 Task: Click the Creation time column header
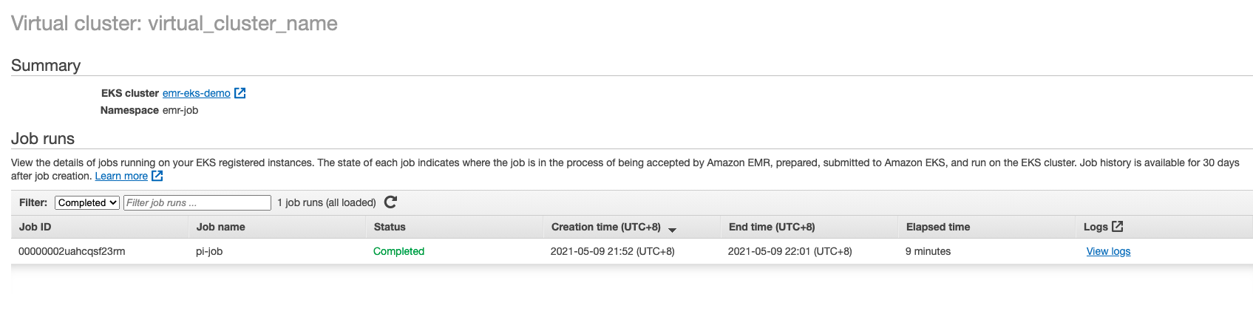point(605,227)
